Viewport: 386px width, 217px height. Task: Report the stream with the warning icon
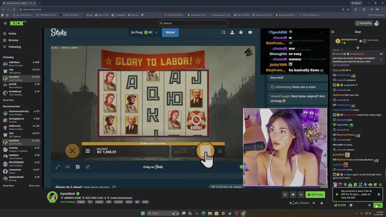[322, 203]
